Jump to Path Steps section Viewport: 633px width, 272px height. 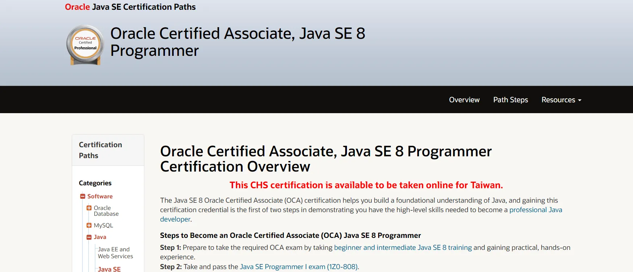510,100
